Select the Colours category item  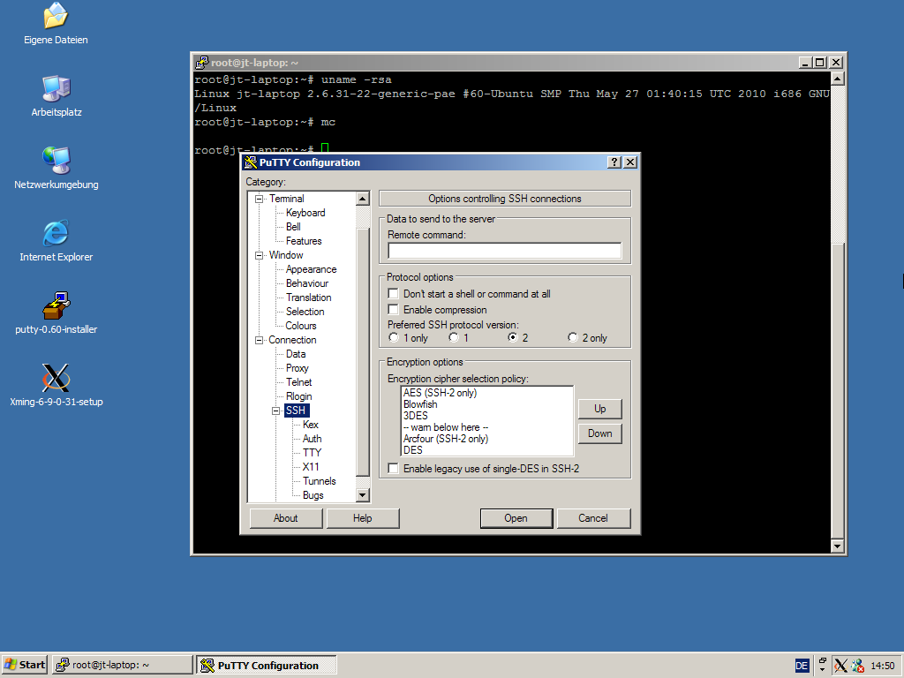tap(301, 326)
